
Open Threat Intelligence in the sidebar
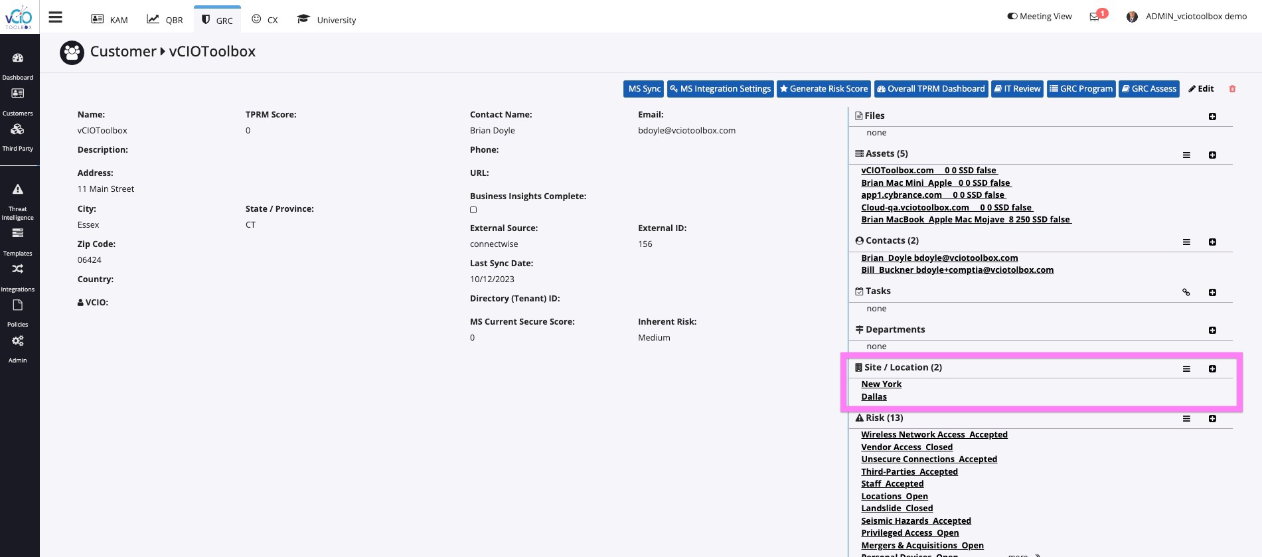pos(18,202)
